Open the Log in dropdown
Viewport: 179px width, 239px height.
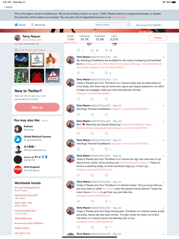[157, 25]
